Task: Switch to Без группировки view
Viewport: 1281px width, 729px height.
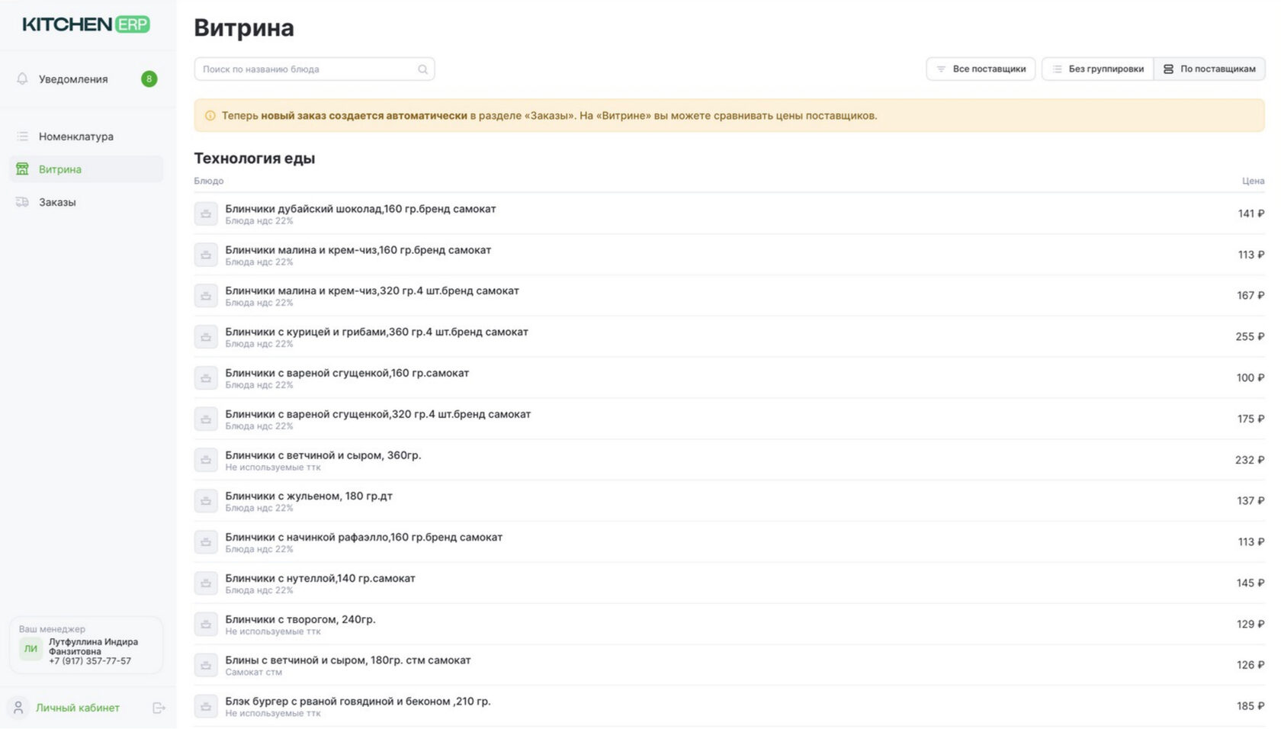Action: pyautogui.click(x=1098, y=69)
